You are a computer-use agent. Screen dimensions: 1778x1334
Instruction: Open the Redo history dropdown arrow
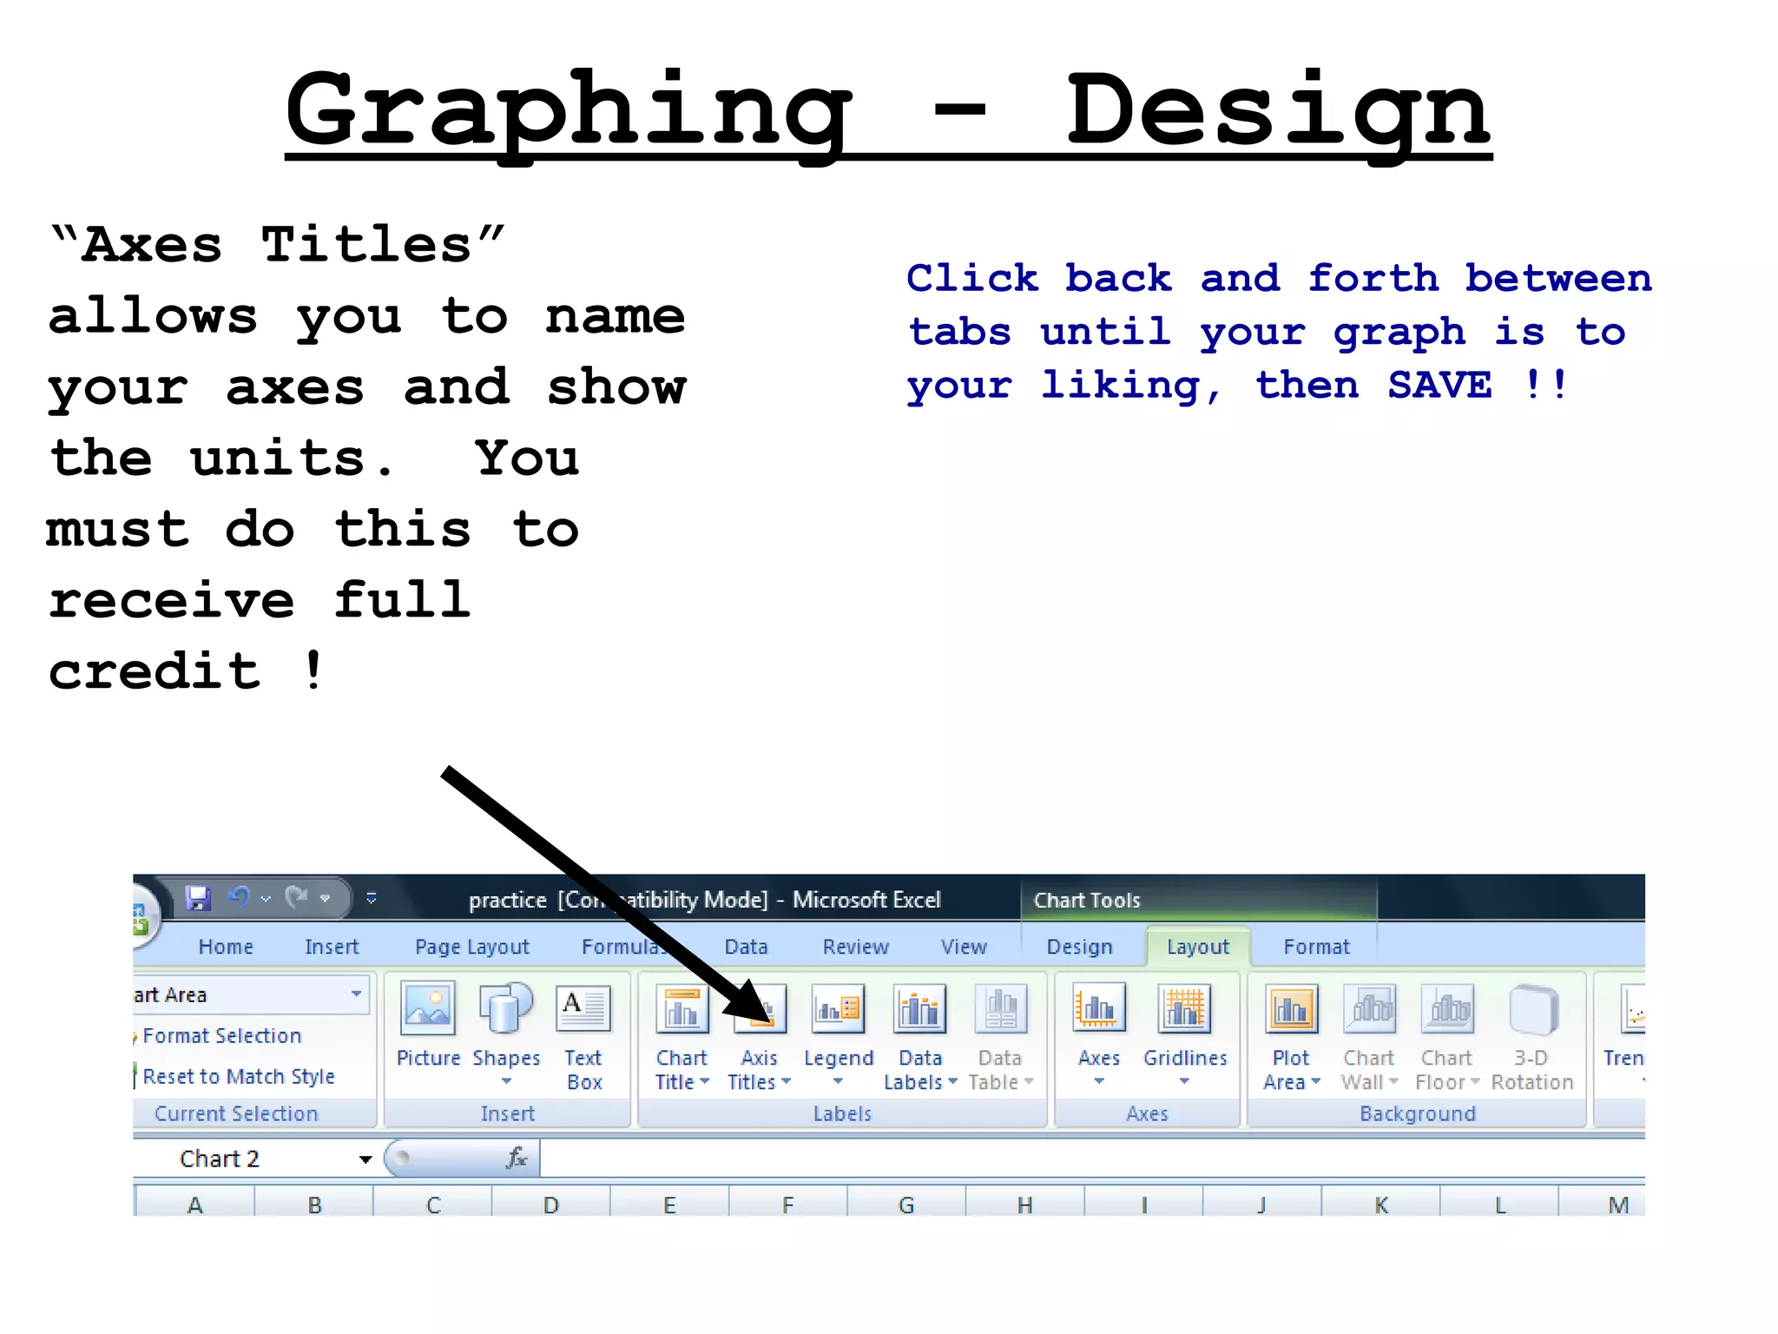325,899
